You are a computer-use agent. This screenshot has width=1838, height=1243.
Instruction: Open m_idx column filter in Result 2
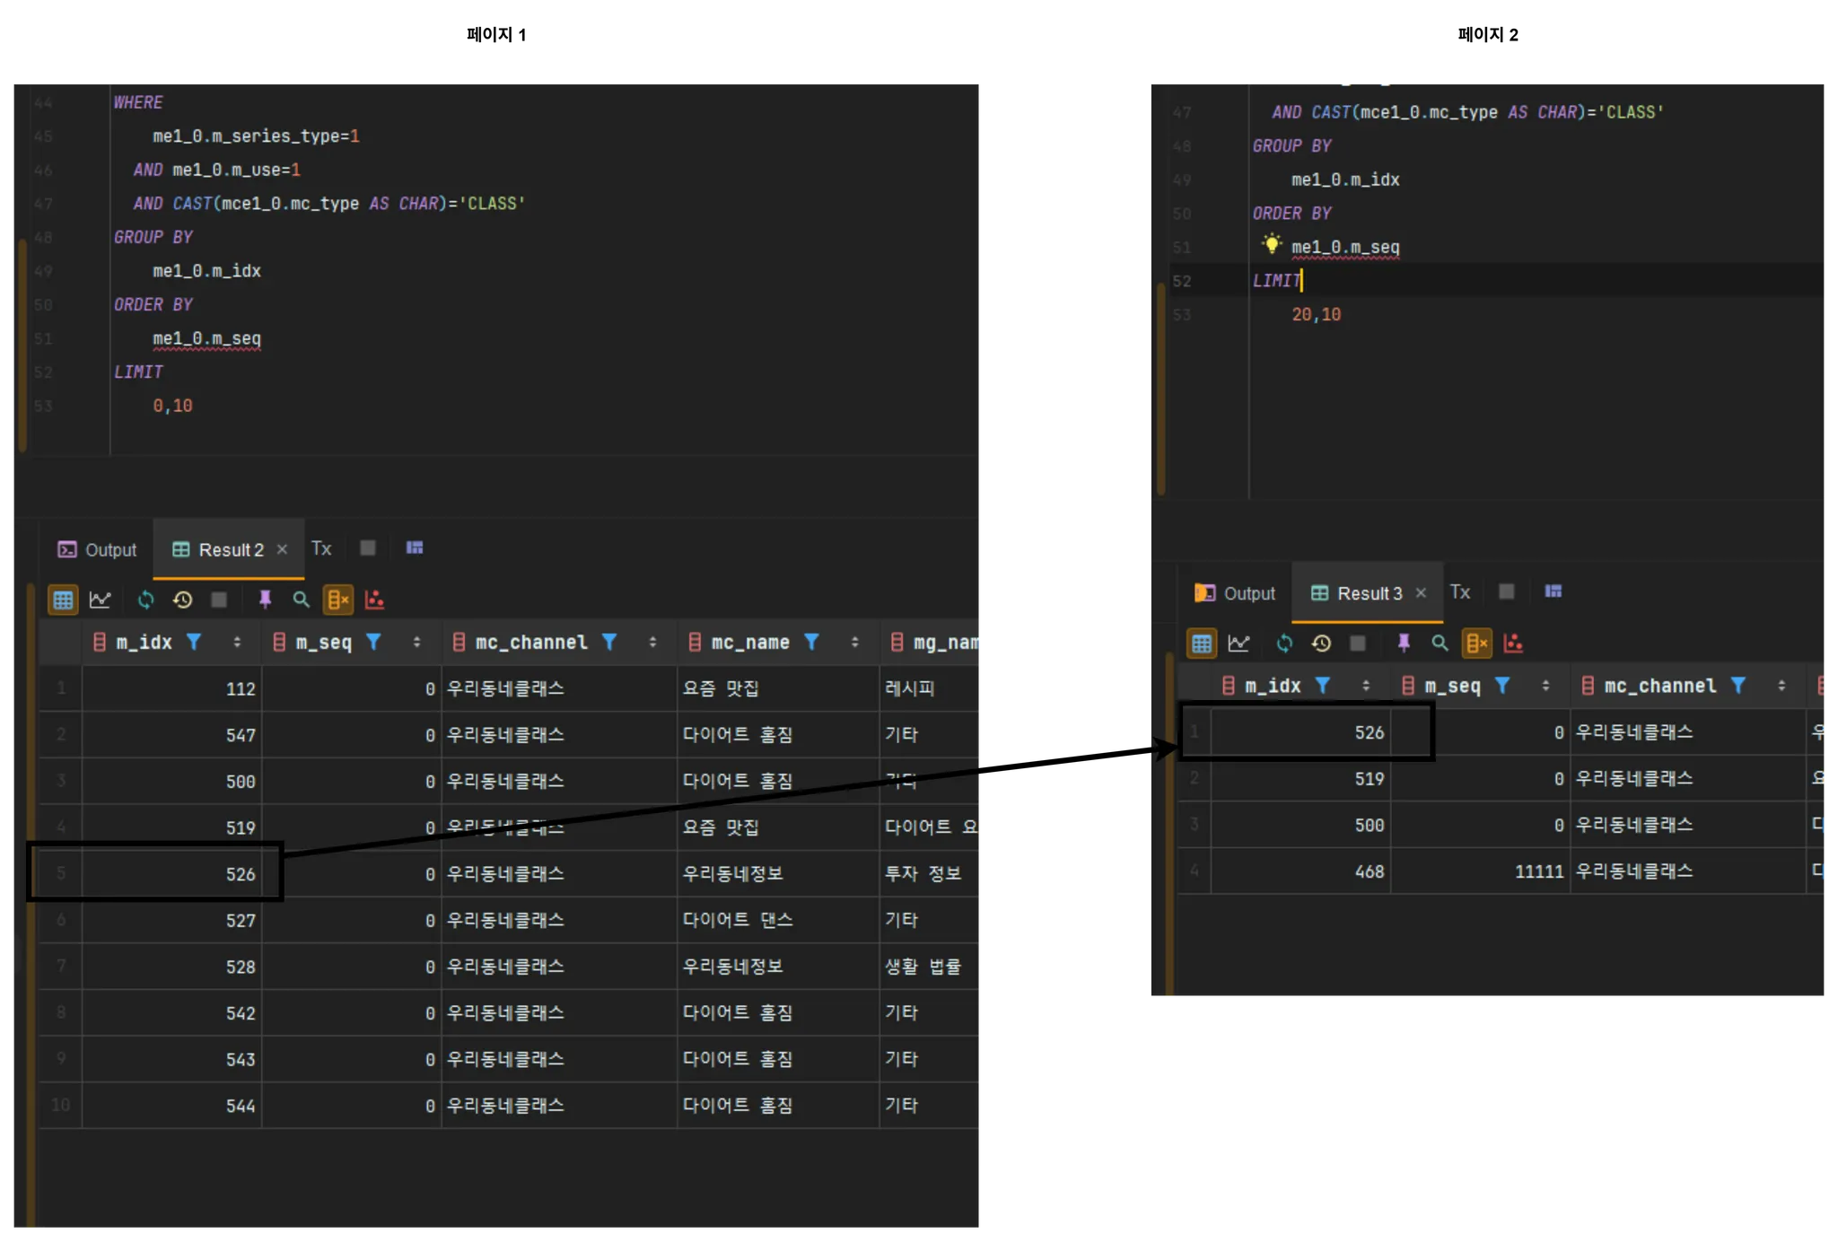coord(194,642)
